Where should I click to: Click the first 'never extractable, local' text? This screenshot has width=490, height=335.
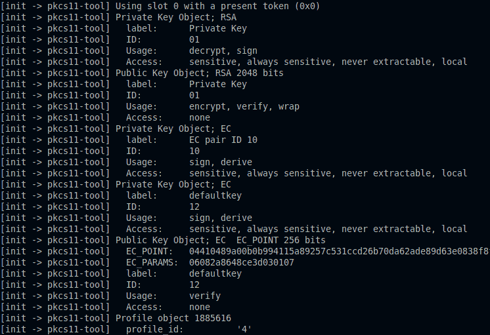[405, 62]
